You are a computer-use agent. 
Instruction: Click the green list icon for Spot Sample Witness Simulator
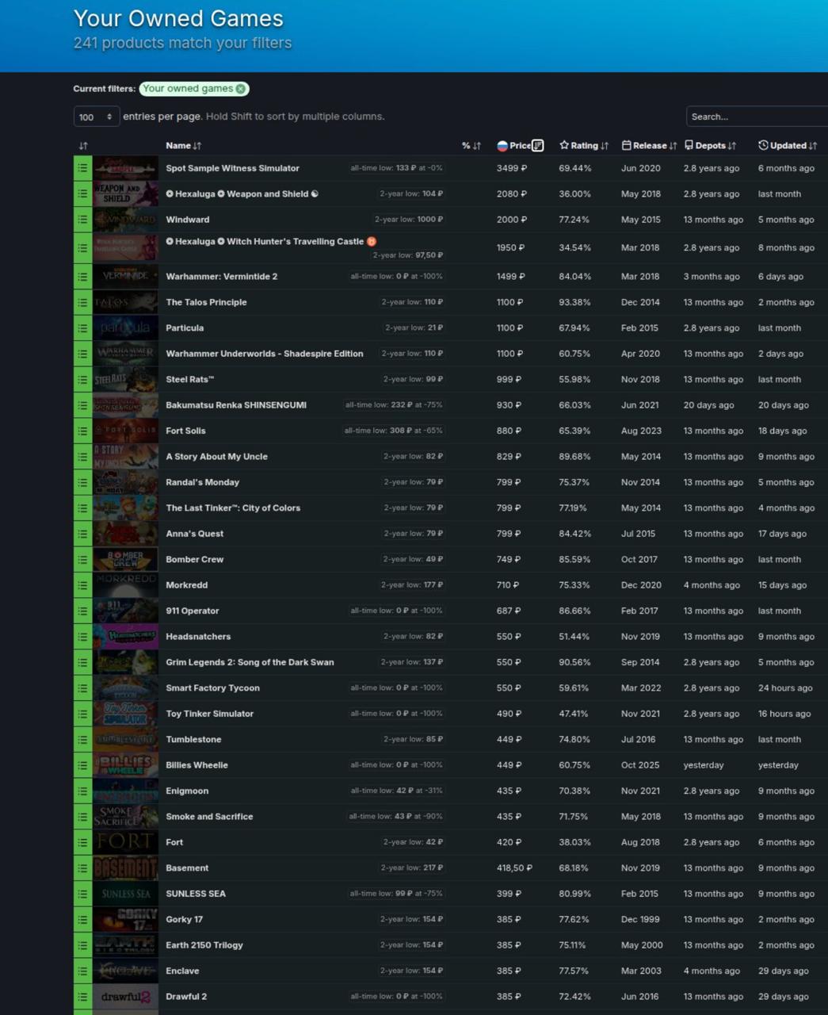point(82,168)
